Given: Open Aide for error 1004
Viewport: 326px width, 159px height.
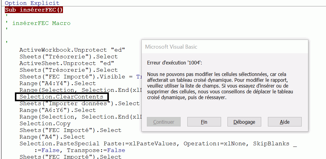Looking at the screenshot, I should click(285, 122).
